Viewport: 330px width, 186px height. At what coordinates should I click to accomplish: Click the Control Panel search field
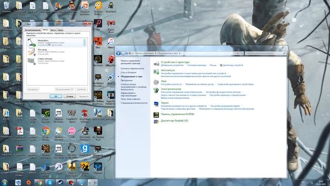(266, 53)
